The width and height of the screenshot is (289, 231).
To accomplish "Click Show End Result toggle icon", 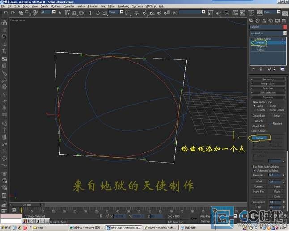I will pos(261,69).
